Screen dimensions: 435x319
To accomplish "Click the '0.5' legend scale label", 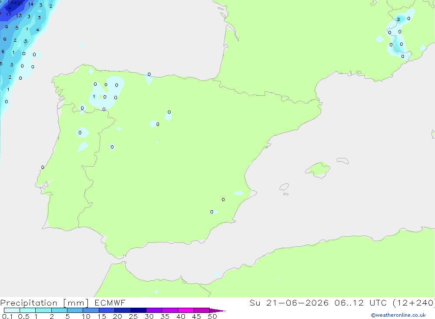I will click(x=23, y=316).
